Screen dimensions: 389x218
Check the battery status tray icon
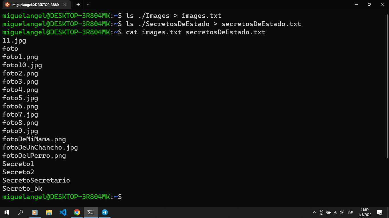[x=328, y=212]
